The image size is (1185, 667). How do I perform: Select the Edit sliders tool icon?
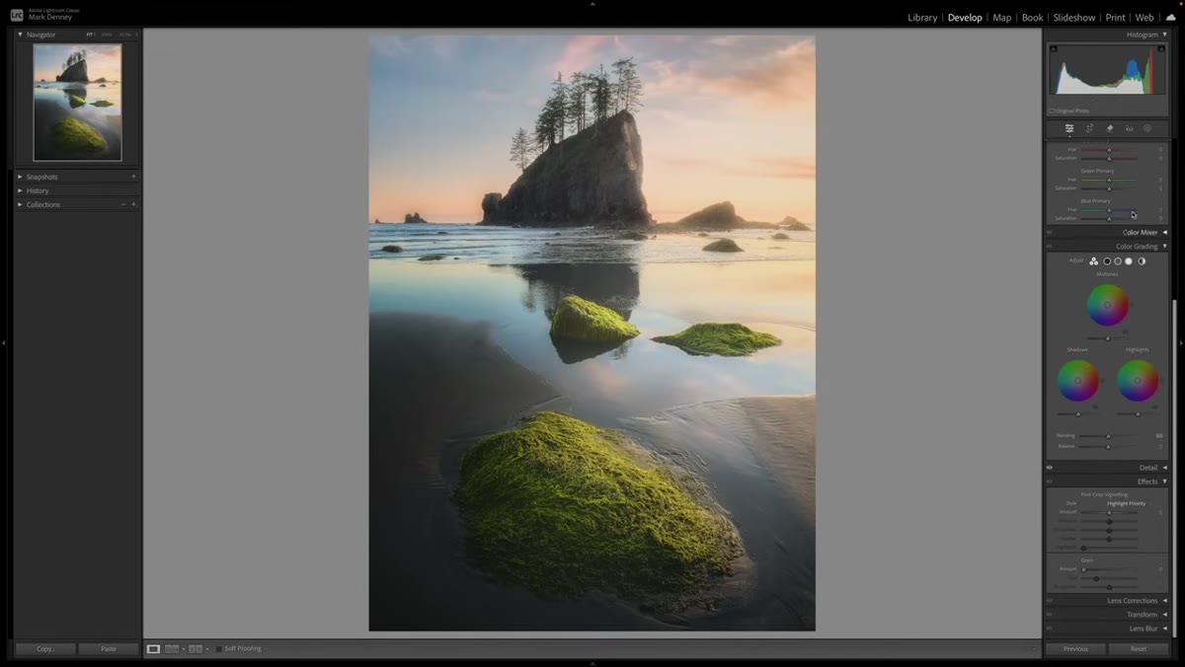1068,128
